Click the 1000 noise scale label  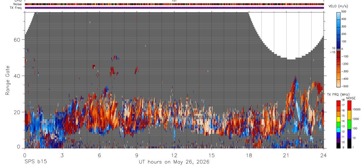[x=356, y=119]
